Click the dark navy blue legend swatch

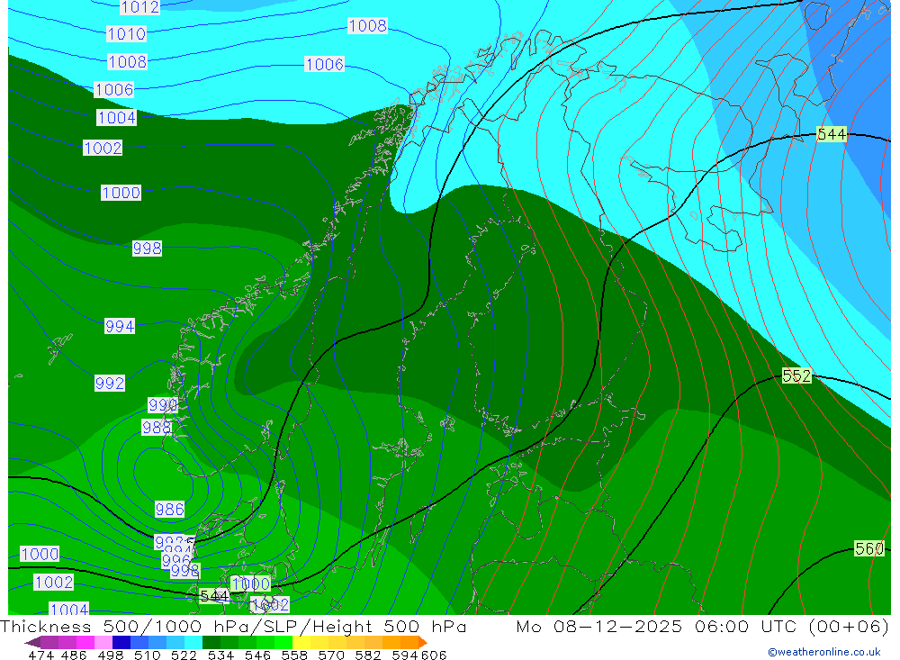point(121,642)
